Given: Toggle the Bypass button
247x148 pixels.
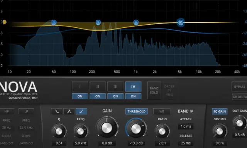Looking at the screenshot, I should (x=239, y=87).
